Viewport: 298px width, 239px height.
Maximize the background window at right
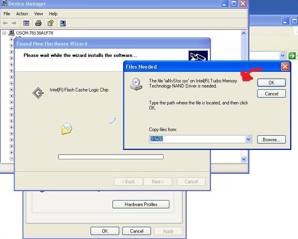(294, 21)
